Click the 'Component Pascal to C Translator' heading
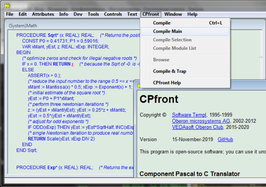Viewport: 266px width, 187px height. [190, 174]
